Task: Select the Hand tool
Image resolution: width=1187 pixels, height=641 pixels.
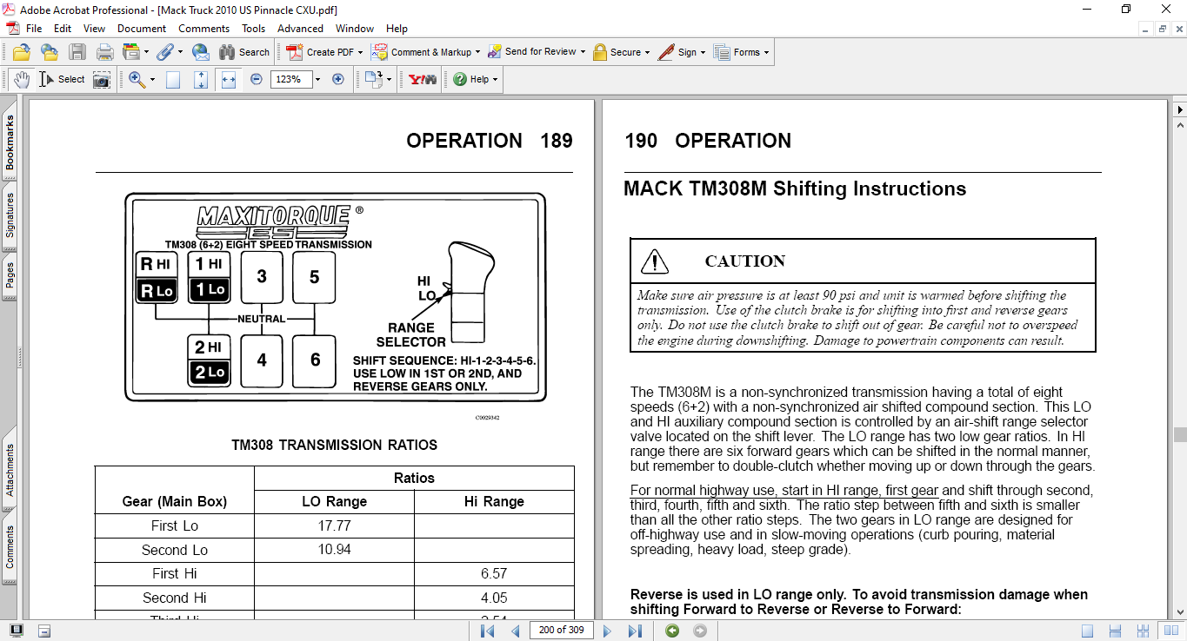Action: (21, 79)
